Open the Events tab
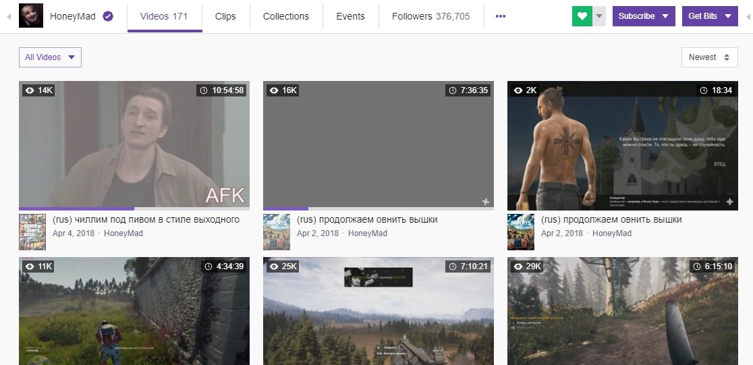 pyautogui.click(x=350, y=16)
